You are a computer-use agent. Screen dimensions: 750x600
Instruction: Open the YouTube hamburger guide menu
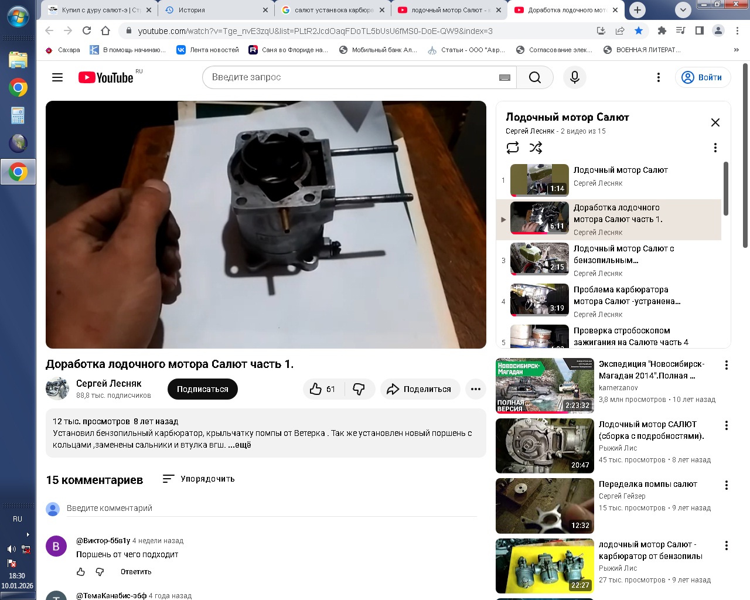pos(57,77)
